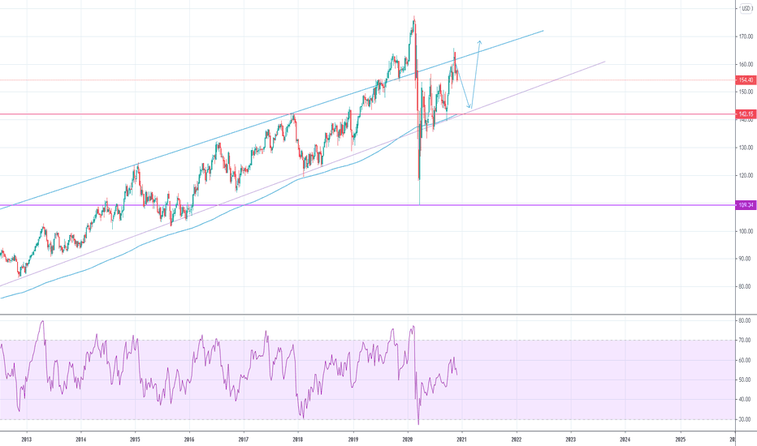The image size is (757, 446).
Task: Click 2013 on the time axis
Action: click(x=27, y=440)
